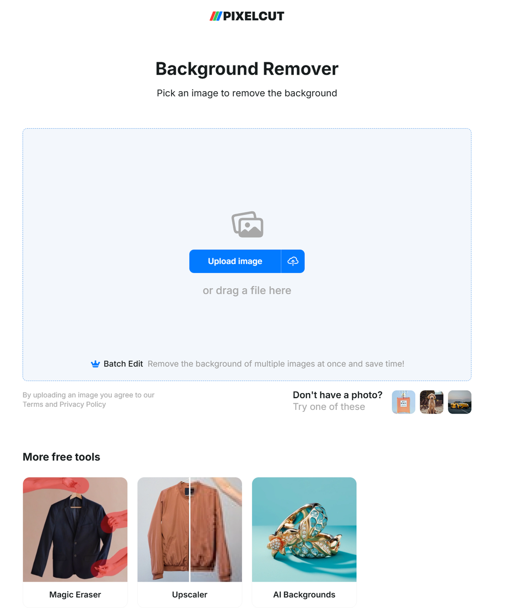Try the perfume bottle sample photo
This screenshot has height=608, width=517.
pyautogui.click(x=404, y=402)
